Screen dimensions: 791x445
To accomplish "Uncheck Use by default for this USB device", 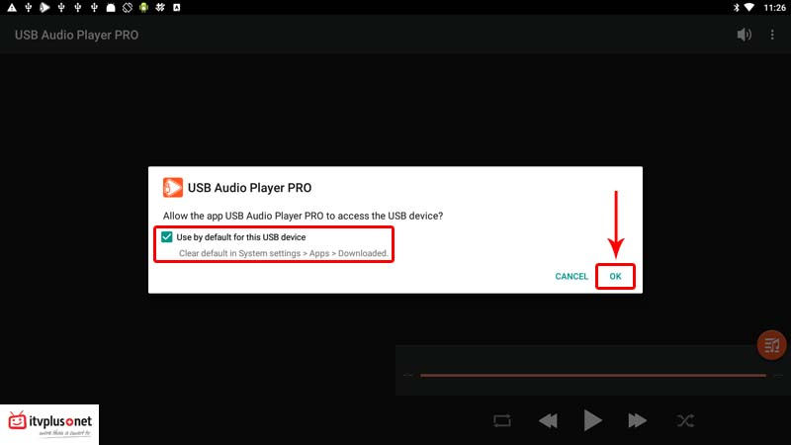I will [166, 236].
